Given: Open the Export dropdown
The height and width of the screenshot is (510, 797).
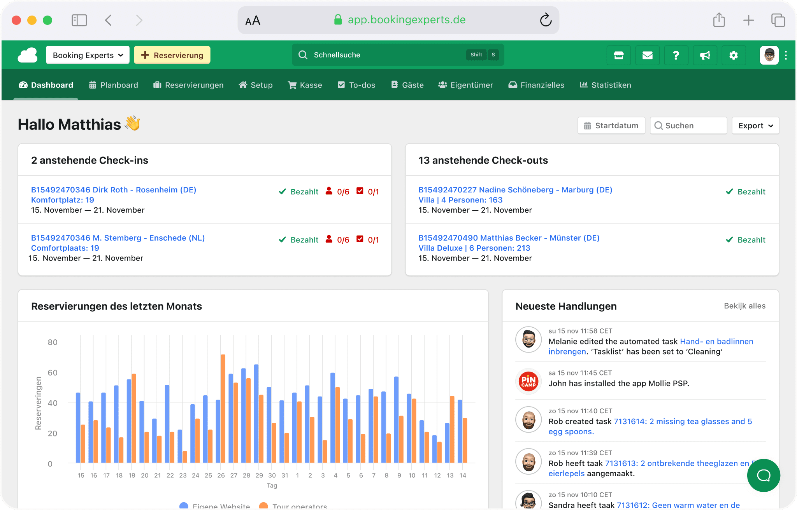Looking at the screenshot, I should [755, 126].
